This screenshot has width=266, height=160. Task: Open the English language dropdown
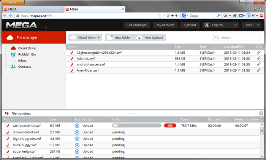pos(220,25)
